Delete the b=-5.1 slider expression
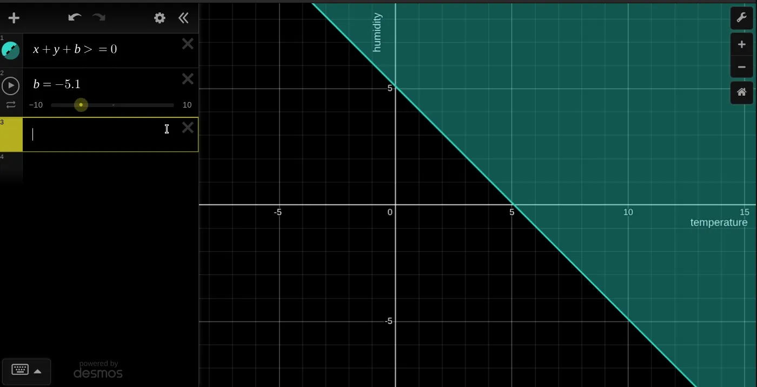Viewport: 757px width, 387px height. tap(188, 79)
